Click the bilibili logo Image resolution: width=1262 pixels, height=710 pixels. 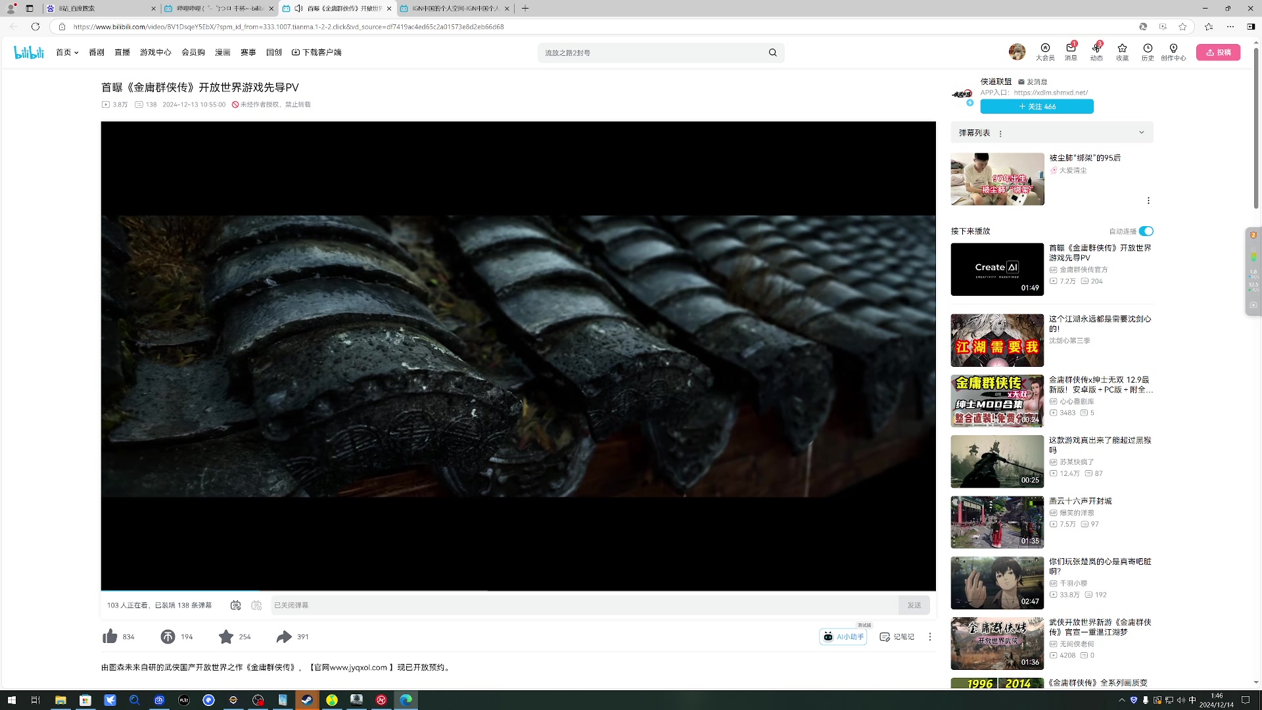pyautogui.click(x=29, y=53)
